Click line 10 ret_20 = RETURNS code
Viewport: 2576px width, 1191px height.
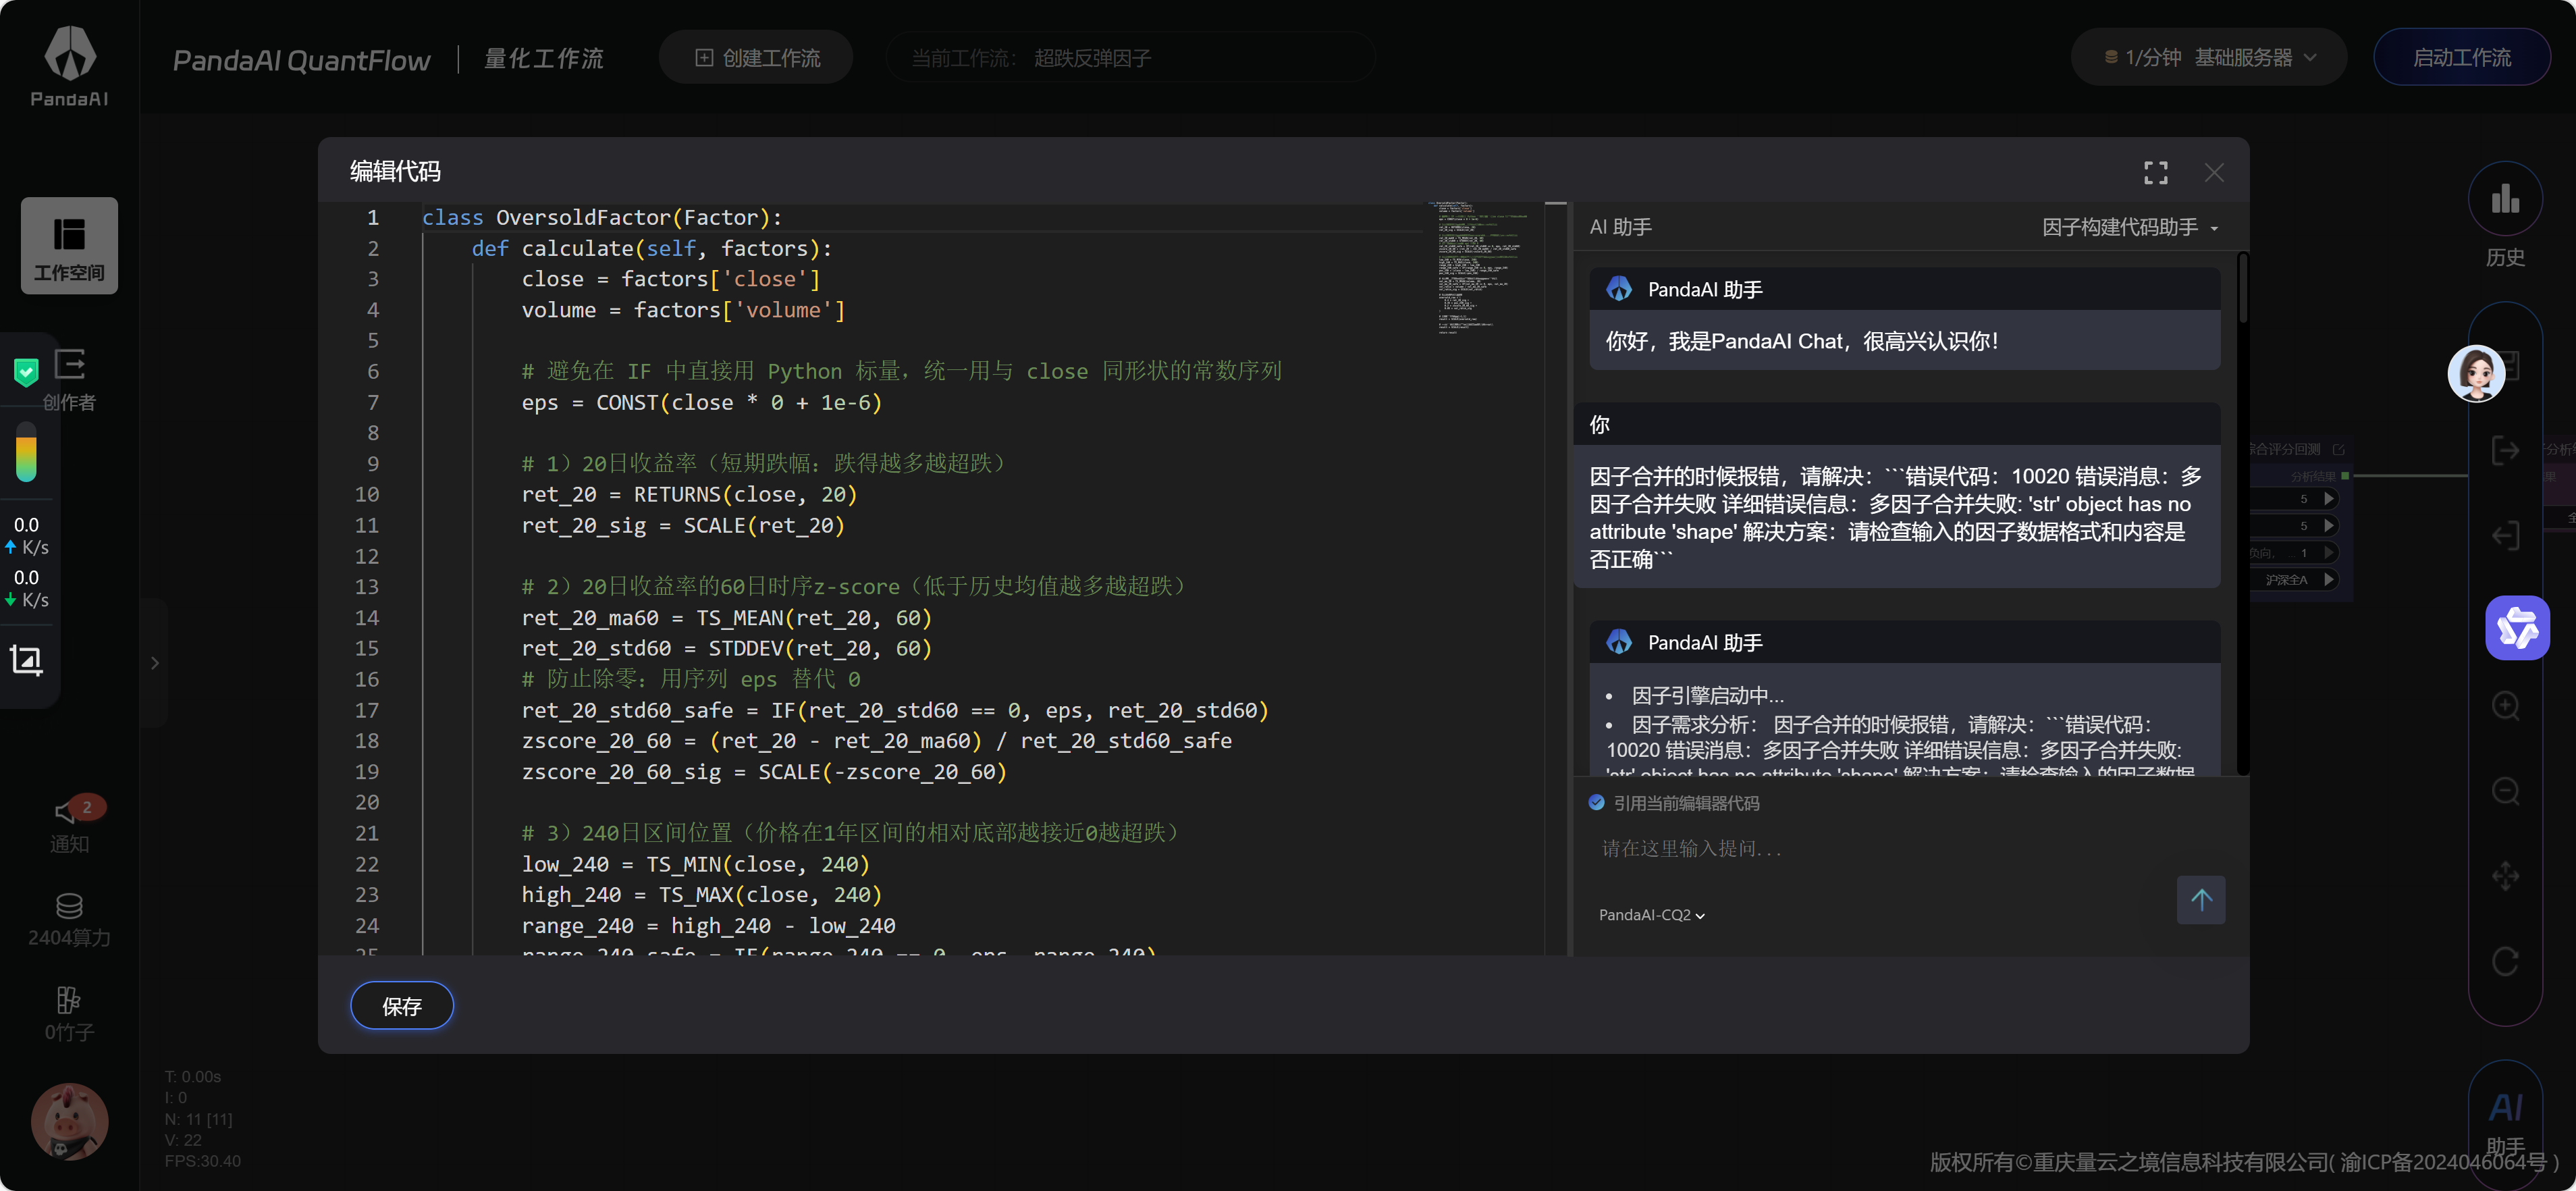point(689,494)
